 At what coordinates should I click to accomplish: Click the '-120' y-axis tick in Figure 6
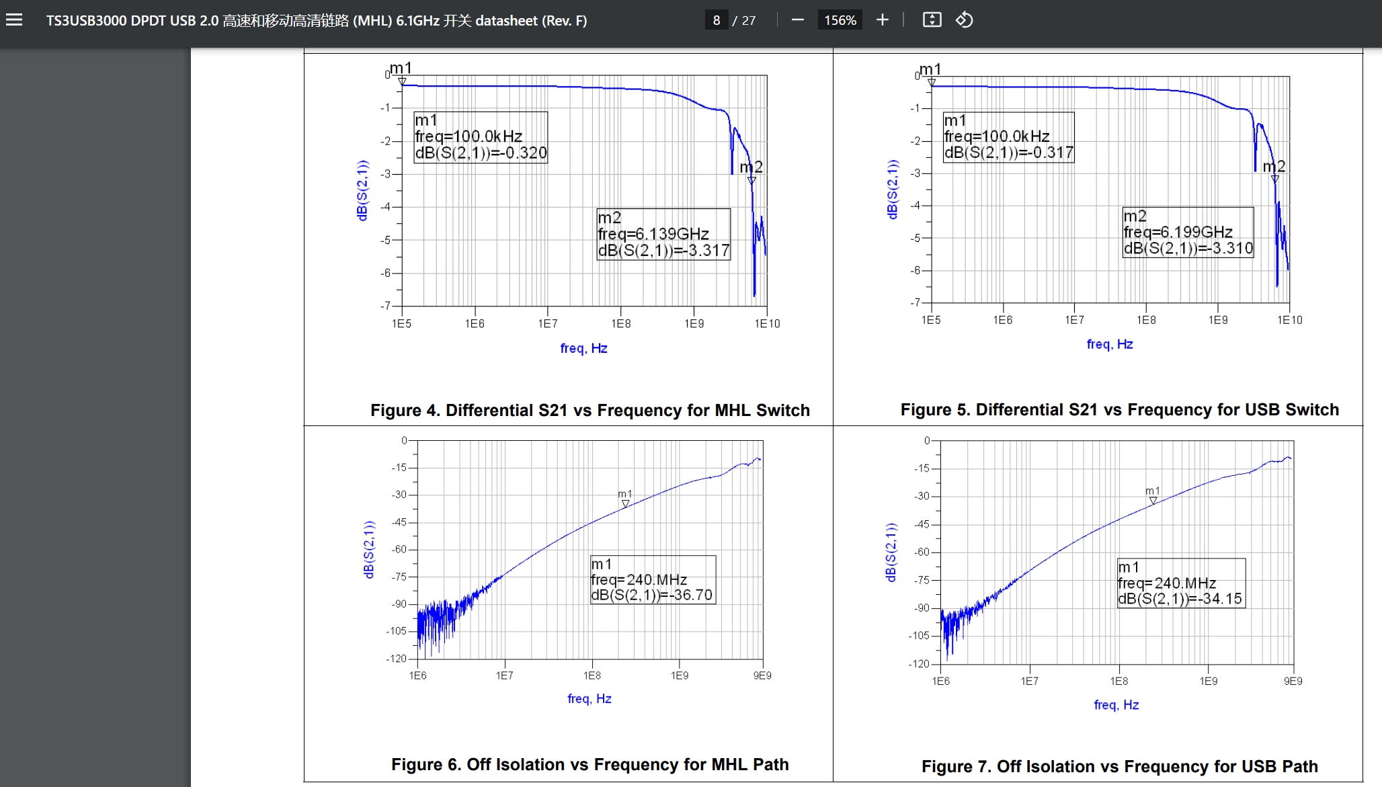coord(397,659)
